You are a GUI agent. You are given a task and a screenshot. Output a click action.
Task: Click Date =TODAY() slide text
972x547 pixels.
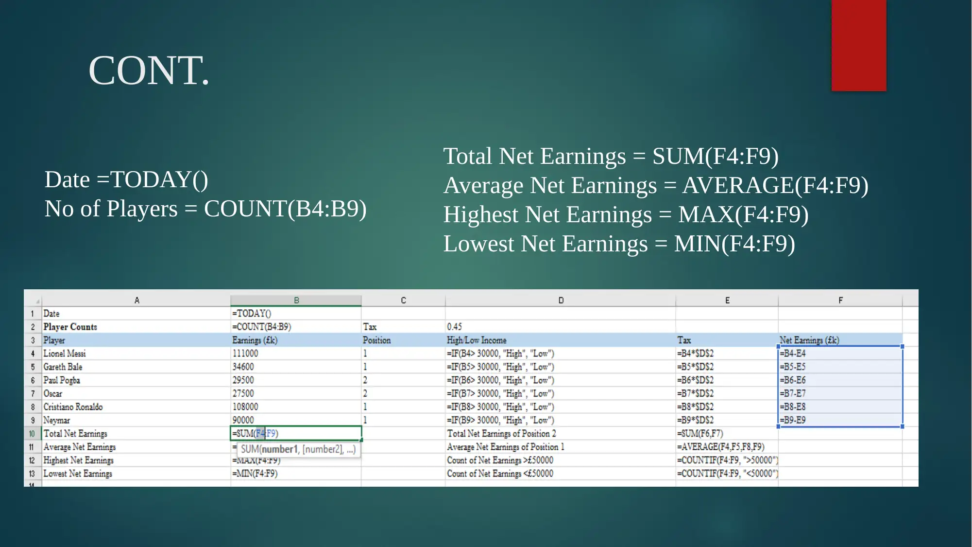click(x=126, y=179)
